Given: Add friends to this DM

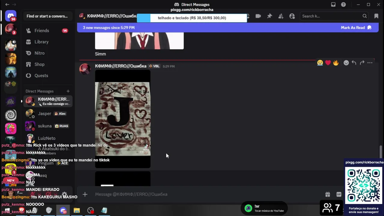Looking at the screenshot, I should pyautogui.click(x=281, y=16).
